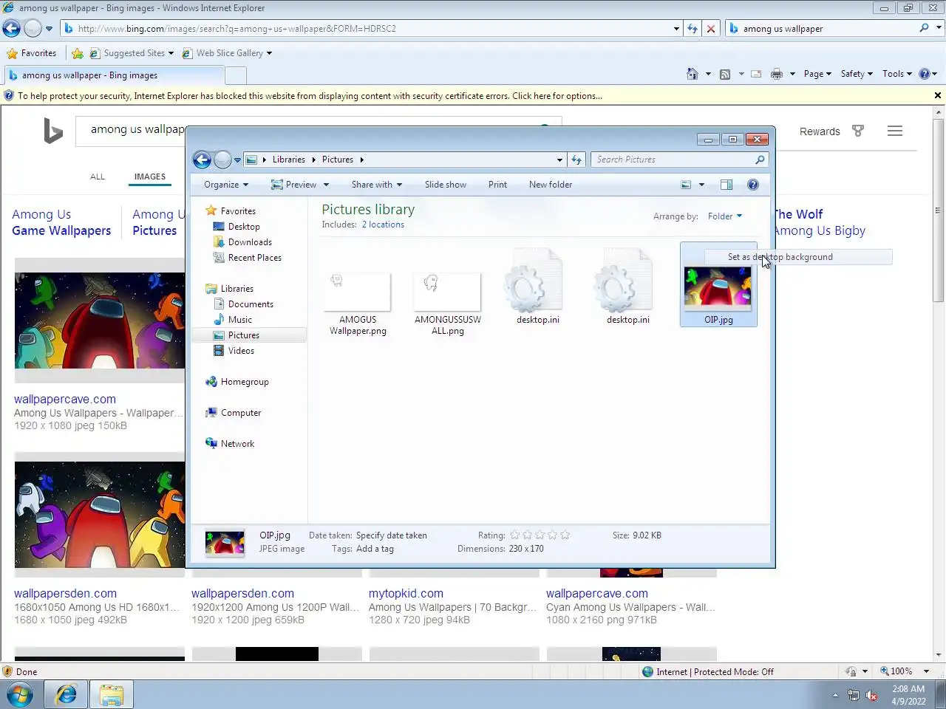Image resolution: width=946 pixels, height=709 pixels.
Task: Open Explorer help question mark icon
Action: 753,185
